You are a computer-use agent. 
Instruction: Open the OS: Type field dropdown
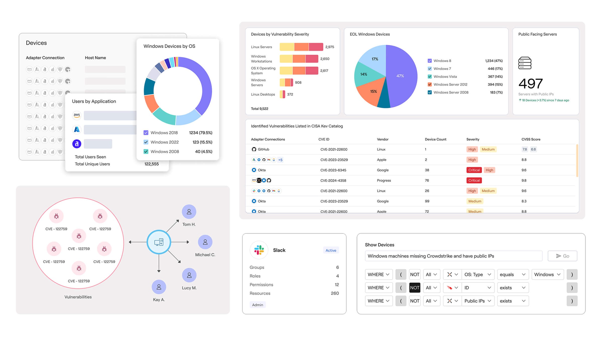478,274
